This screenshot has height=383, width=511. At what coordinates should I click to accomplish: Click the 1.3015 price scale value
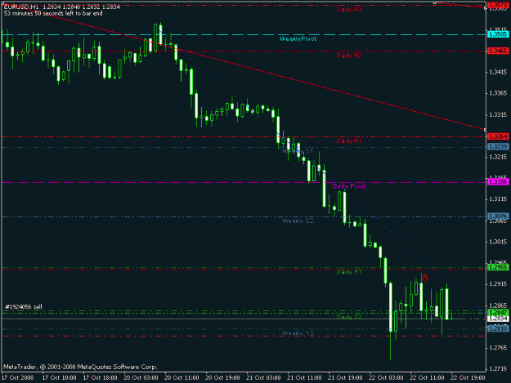click(x=498, y=242)
